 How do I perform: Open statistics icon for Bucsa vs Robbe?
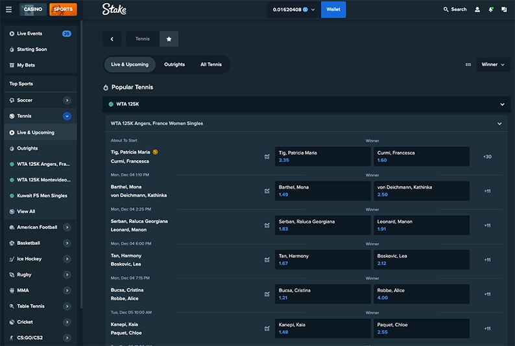(267, 294)
